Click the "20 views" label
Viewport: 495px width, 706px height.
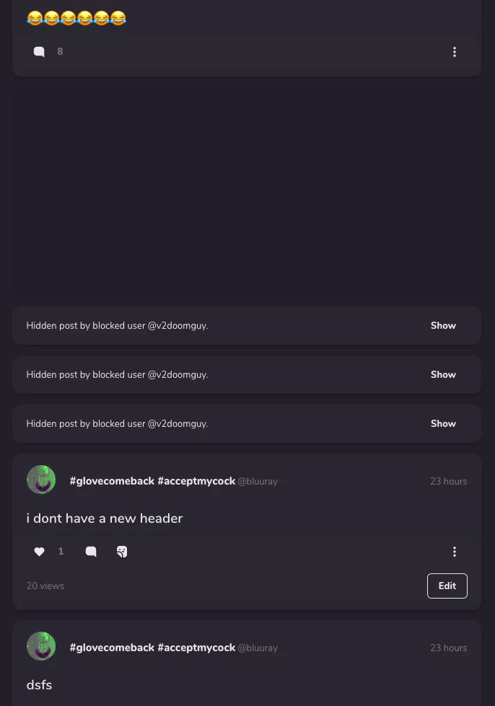(45, 586)
